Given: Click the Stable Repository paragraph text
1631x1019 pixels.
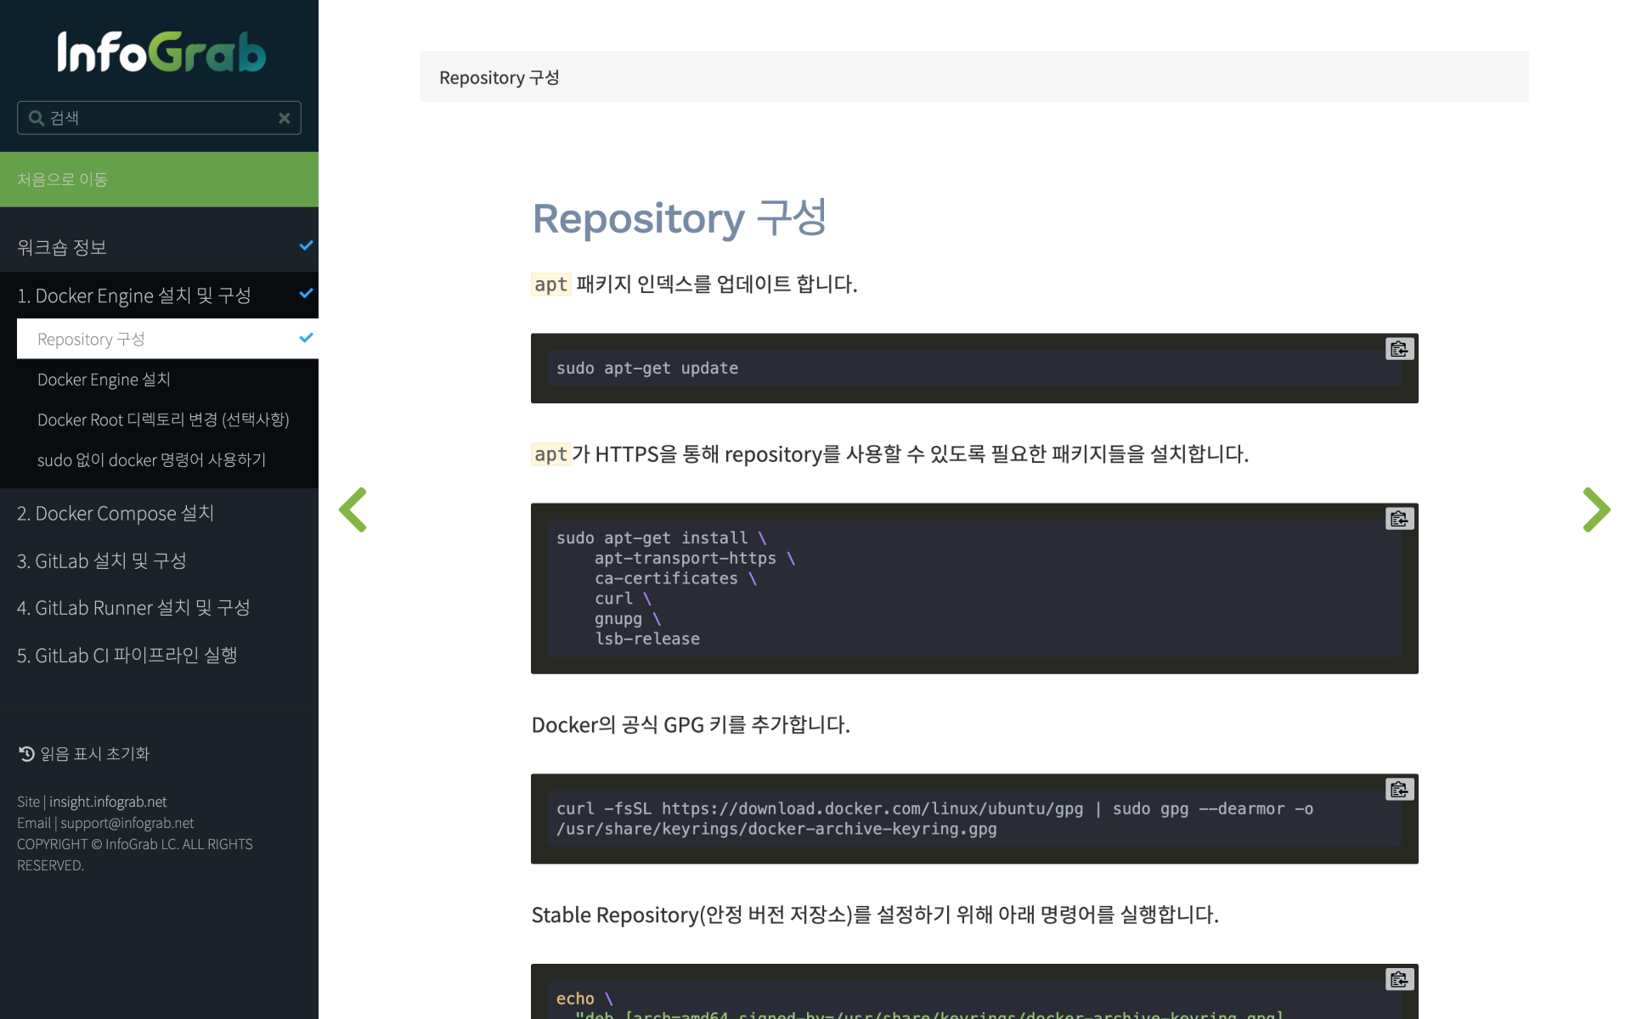Looking at the screenshot, I should pos(875,915).
